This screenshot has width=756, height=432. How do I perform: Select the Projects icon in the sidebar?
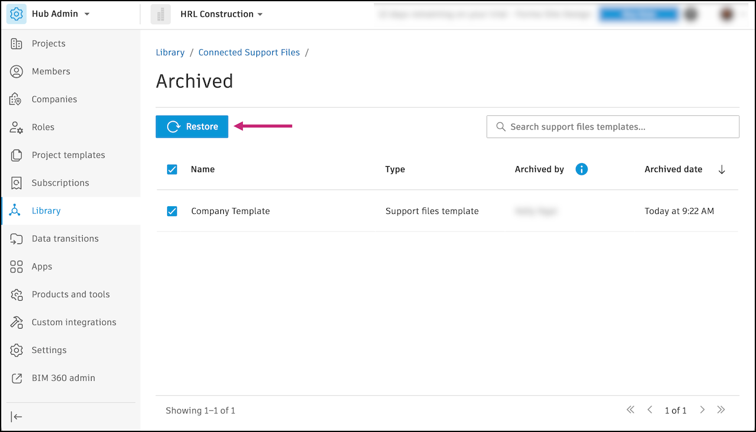(17, 43)
